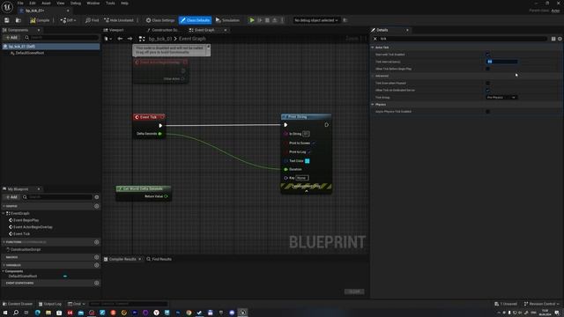Toggle Async Physics Tick Enabled checkbox
Screen dimensions: 564x317
[487, 112]
